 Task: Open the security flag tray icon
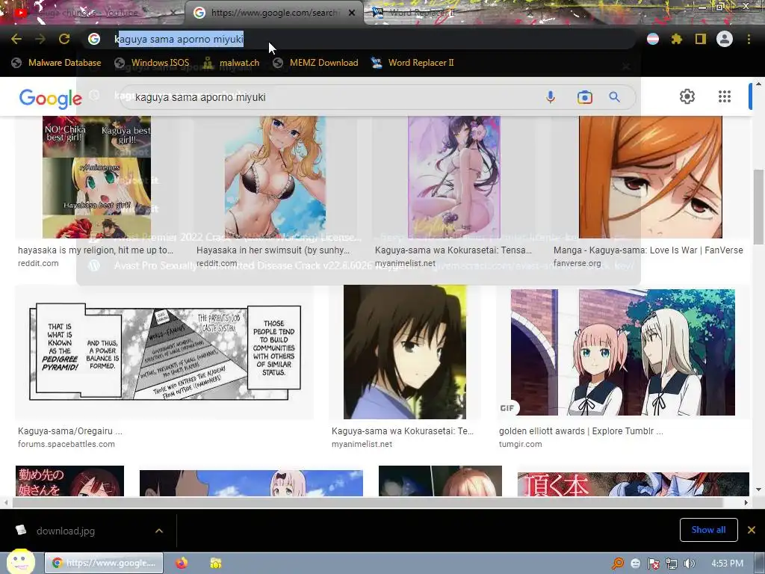[x=653, y=564]
